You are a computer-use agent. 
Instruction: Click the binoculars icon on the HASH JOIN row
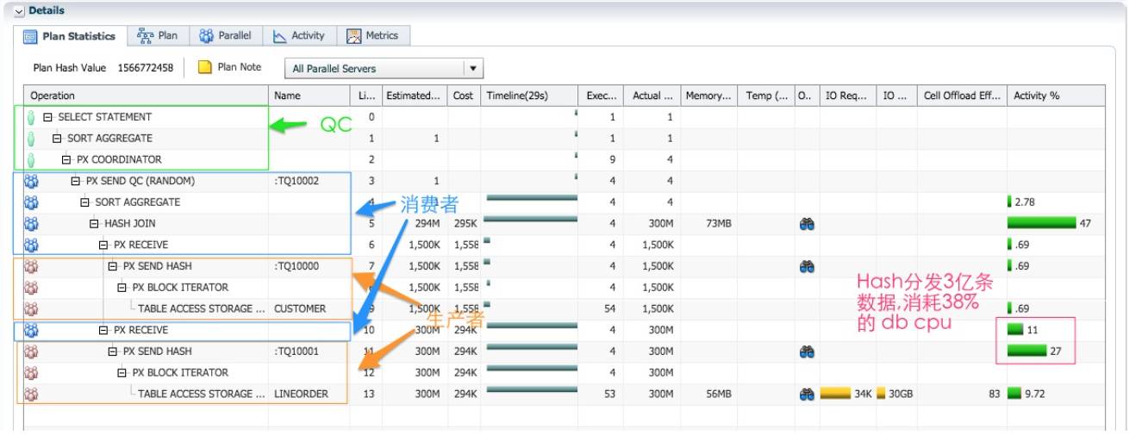[x=807, y=224]
